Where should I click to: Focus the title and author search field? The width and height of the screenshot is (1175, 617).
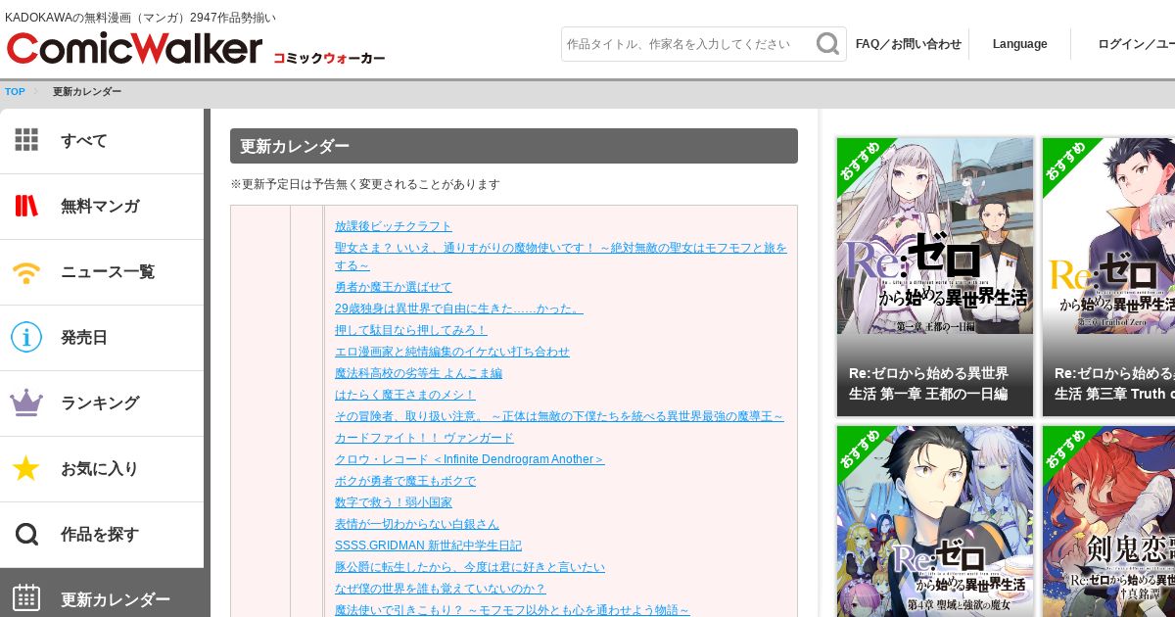pos(688,44)
